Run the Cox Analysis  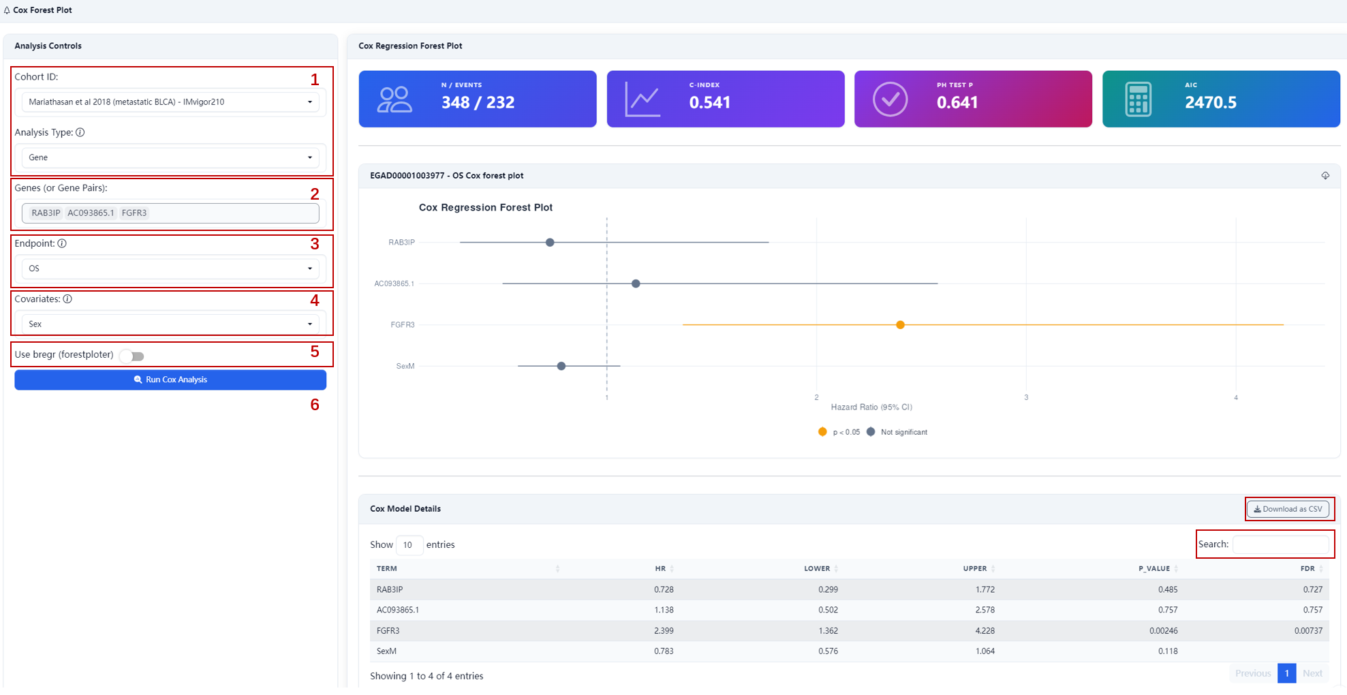pyautogui.click(x=170, y=380)
